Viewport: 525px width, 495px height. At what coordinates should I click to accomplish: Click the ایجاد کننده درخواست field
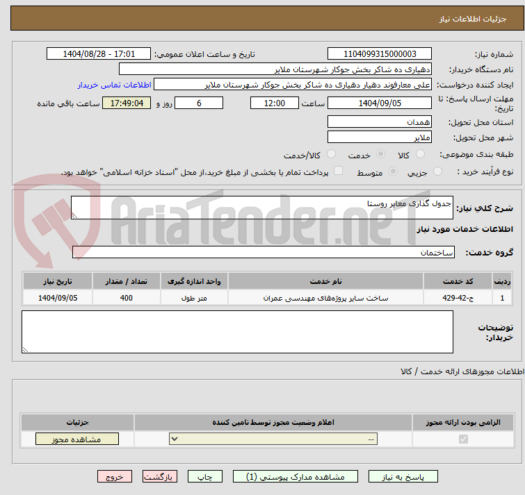click(293, 85)
